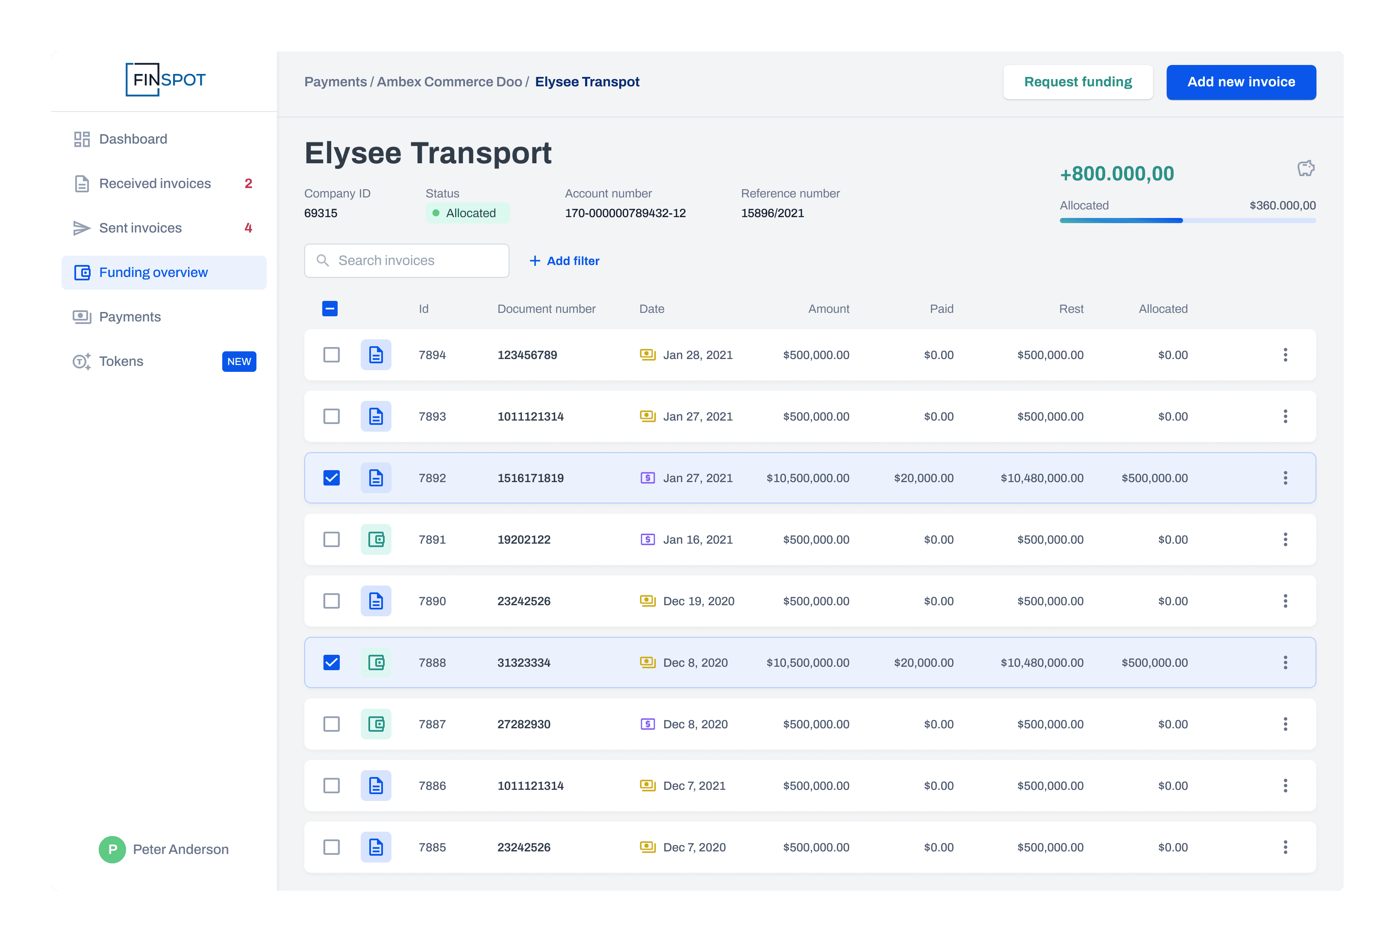Check the box for invoice 7893
1395x942 pixels.
click(x=331, y=416)
